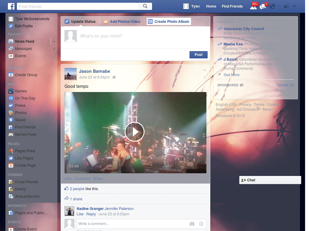Screen dimensions: 309x231
Task: Click the Facebook logo icon
Action: (x=11, y=6)
